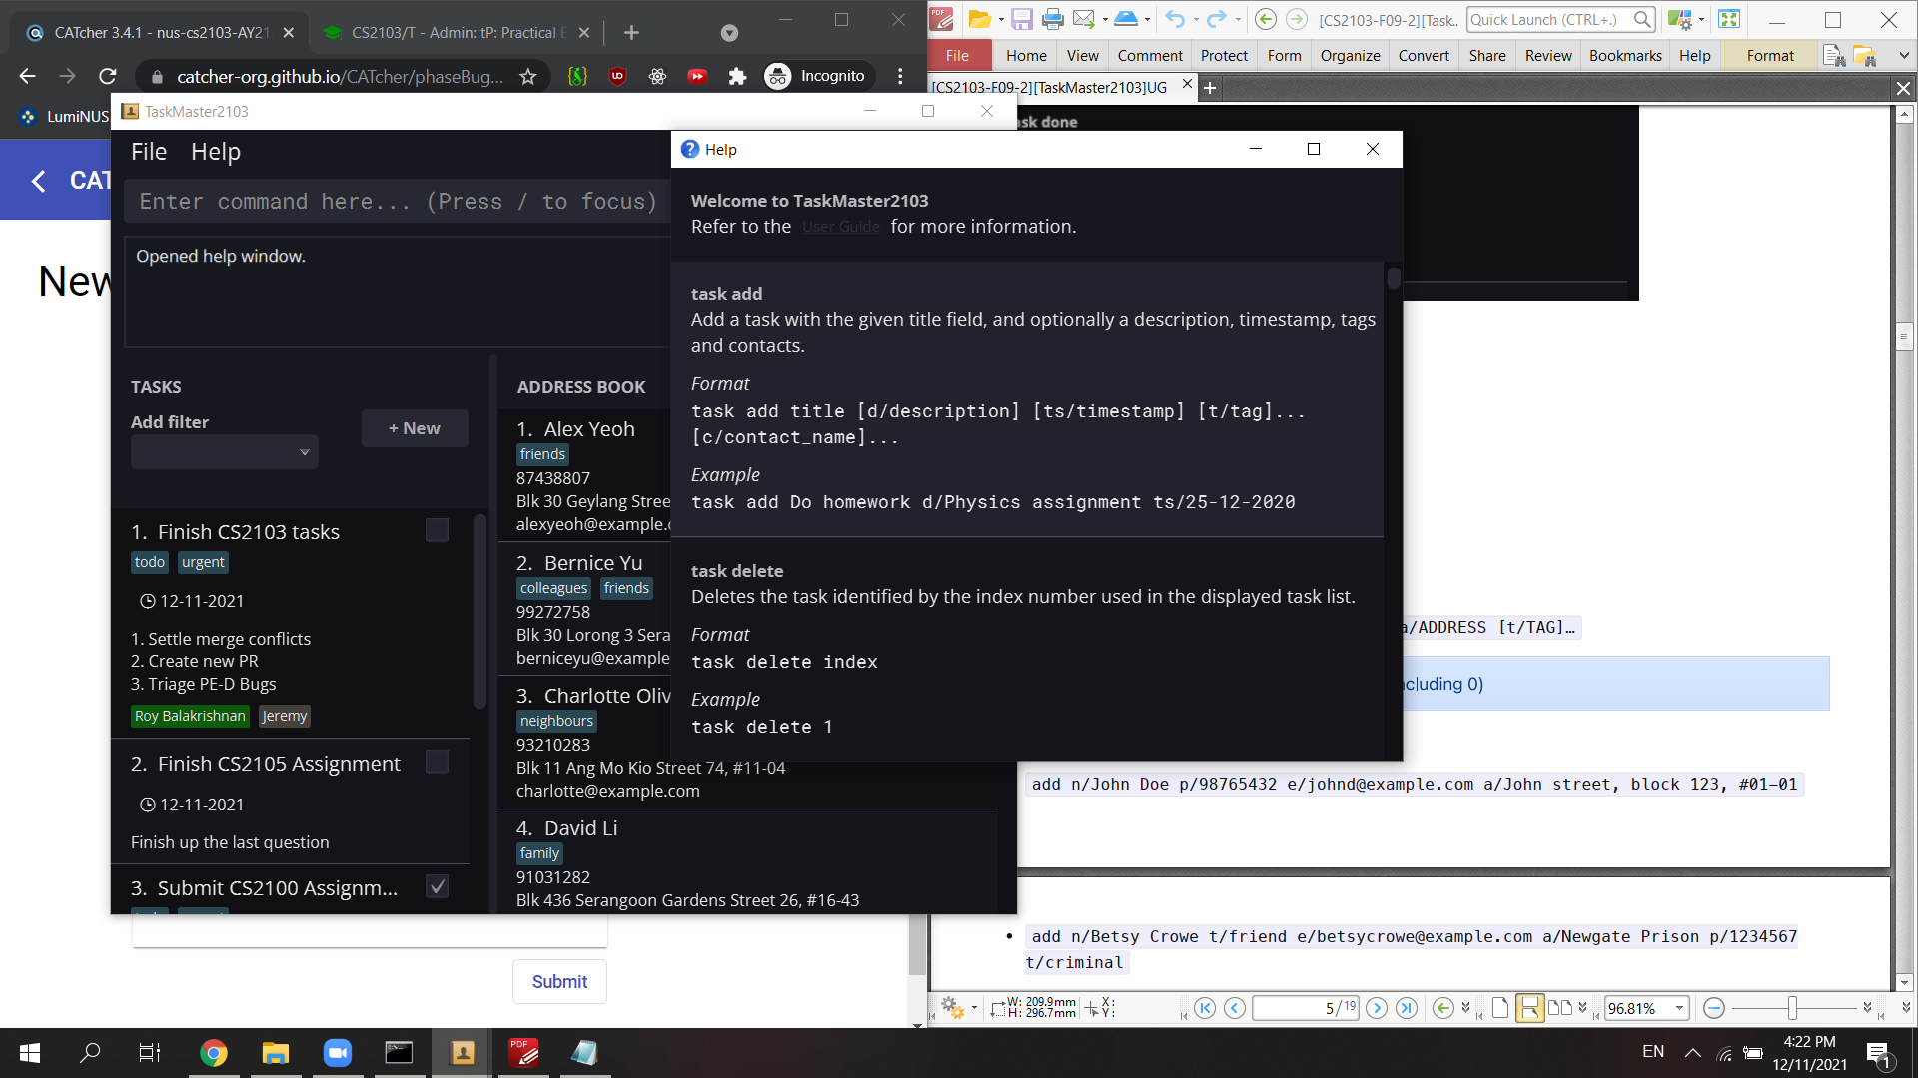Click the Email envelope icon in PDF editor

(x=1083, y=19)
